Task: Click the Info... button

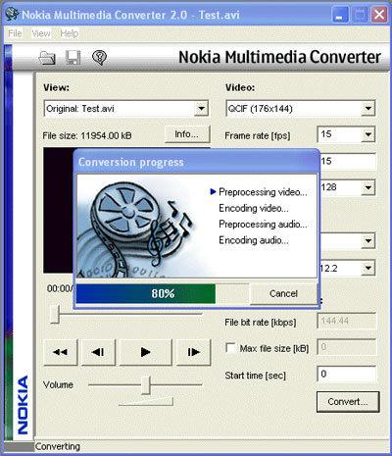Action: point(187,134)
